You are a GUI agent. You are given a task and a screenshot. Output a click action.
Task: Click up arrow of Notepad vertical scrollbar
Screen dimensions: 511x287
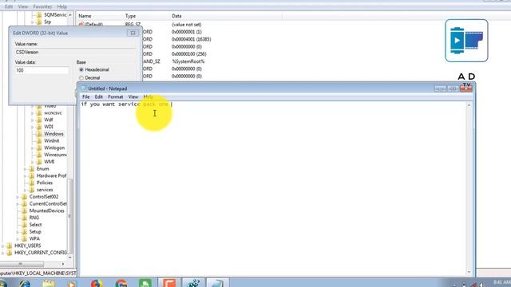[x=469, y=105]
